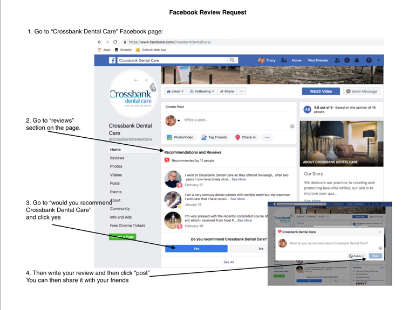Click the padlock icon in address bar
This screenshot has height=310, width=415.
[x=125, y=42]
